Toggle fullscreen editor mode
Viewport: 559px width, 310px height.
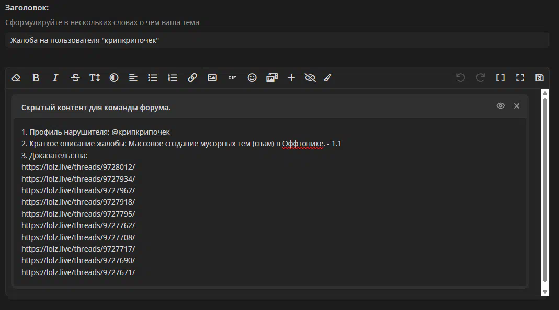tap(520, 78)
